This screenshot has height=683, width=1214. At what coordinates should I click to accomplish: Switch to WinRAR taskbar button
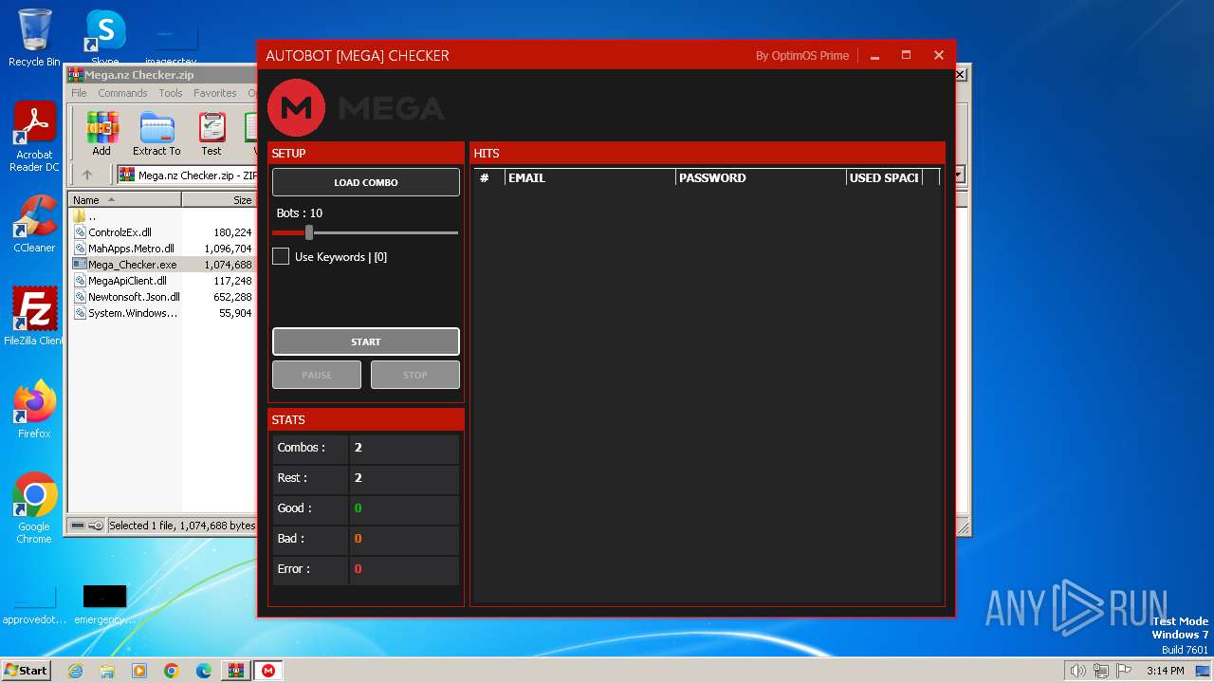click(x=236, y=671)
